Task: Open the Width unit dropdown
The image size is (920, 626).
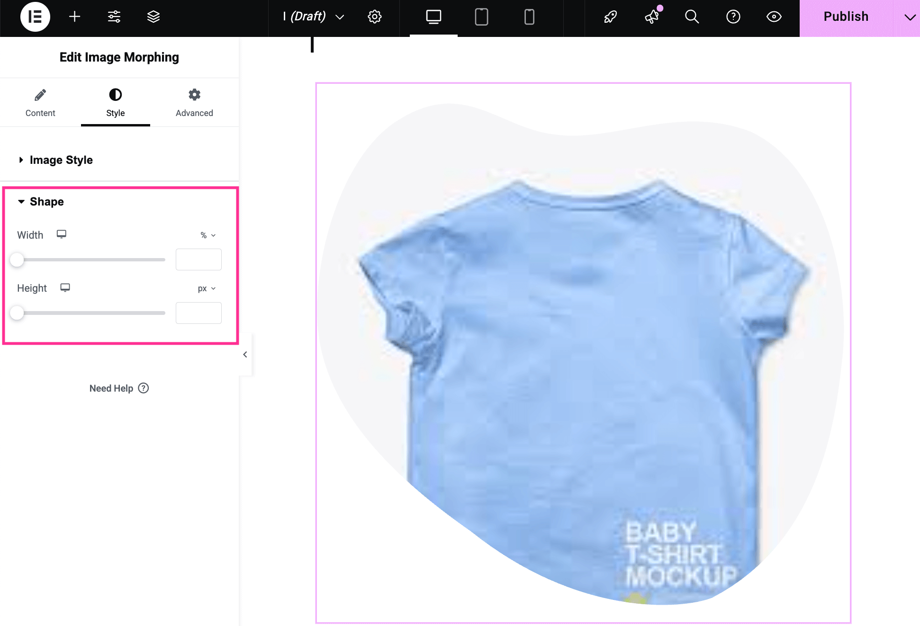Action: 207,235
